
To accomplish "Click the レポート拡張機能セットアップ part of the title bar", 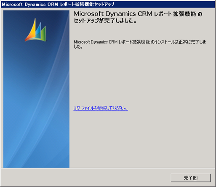I will pyautogui.click(x=87, y=4).
